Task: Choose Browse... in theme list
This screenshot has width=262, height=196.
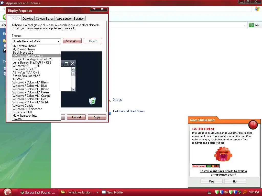Action: click(x=36, y=119)
